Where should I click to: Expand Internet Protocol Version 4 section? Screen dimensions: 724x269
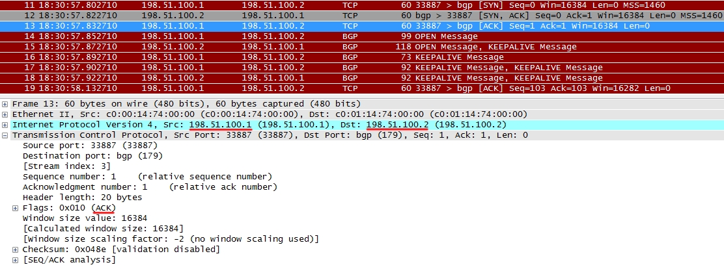[x=6, y=125]
